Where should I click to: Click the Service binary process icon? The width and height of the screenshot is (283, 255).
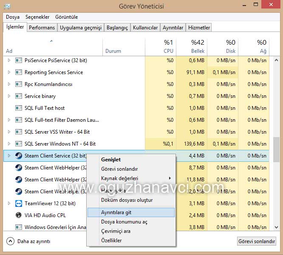click(19, 96)
